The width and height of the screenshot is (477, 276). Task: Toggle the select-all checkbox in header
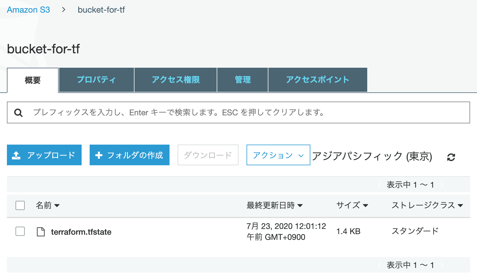(20, 205)
